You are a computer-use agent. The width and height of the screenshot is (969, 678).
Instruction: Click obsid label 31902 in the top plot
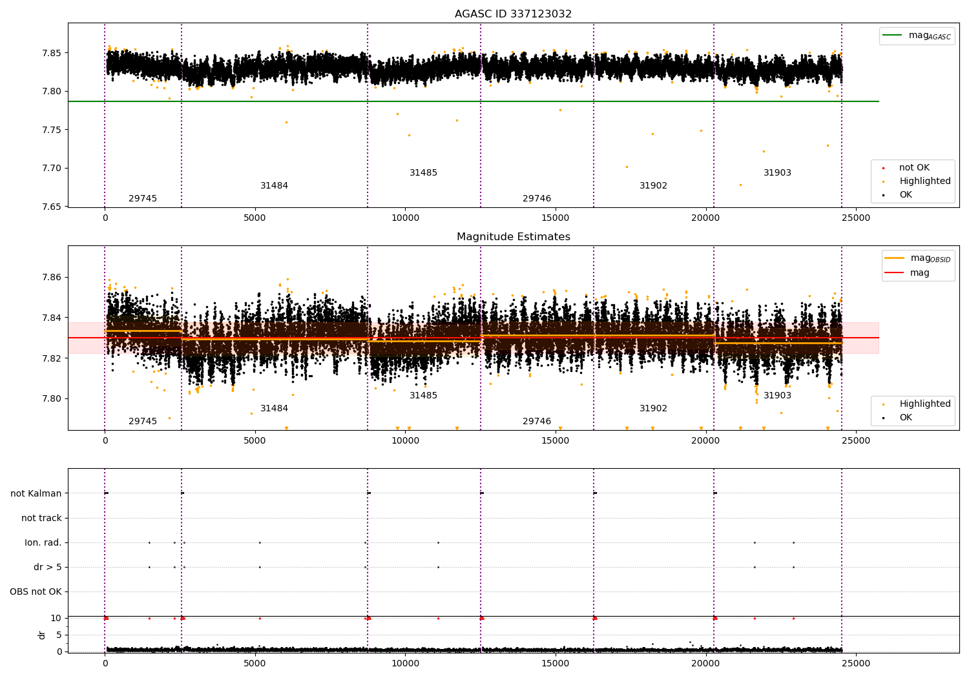(653, 186)
